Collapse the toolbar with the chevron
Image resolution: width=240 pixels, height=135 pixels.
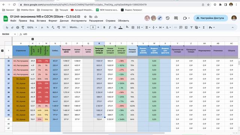[x=232, y=27]
